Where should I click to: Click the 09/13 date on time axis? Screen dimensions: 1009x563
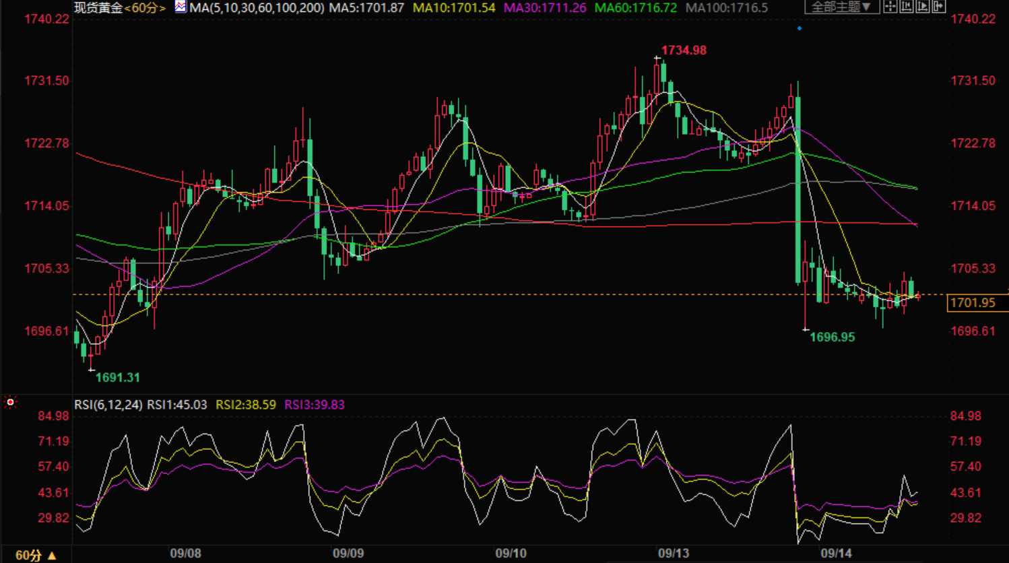point(674,554)
